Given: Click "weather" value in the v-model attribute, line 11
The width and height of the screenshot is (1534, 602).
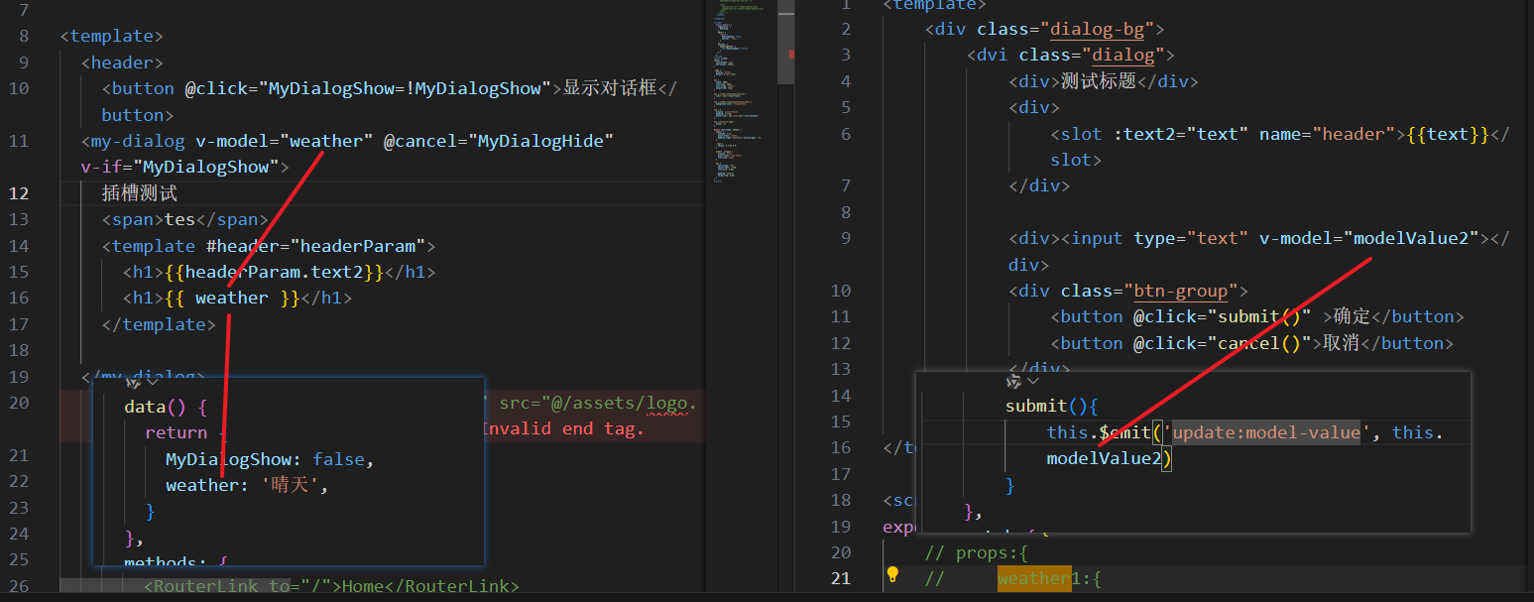Looking at the screenshot, I should coord(326,141).
